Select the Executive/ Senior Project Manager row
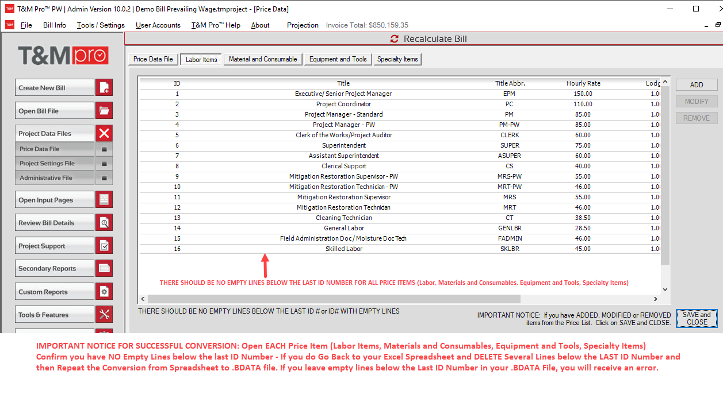This screenshot has height=394, width=723. pyautogui.click(x=400, y=94)
